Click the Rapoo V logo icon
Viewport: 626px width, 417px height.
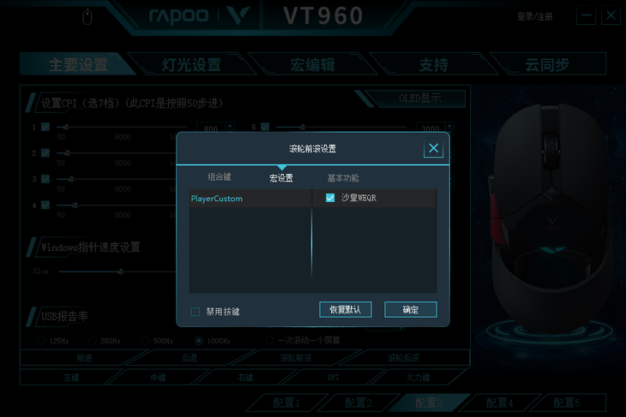point(238,15)
